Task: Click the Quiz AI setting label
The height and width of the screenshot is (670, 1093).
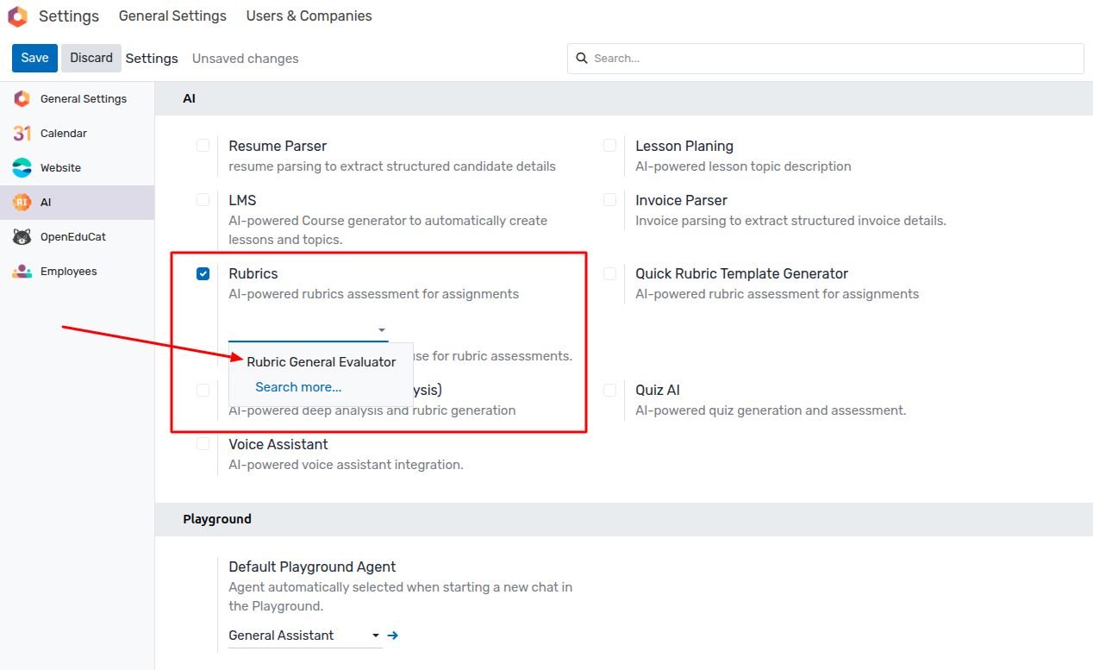Action: [658, 391]
